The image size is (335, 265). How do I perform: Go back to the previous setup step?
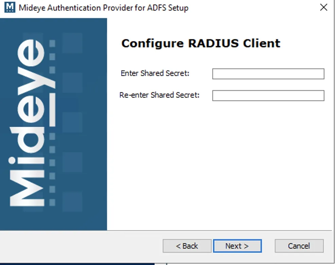tap(187, 246)
